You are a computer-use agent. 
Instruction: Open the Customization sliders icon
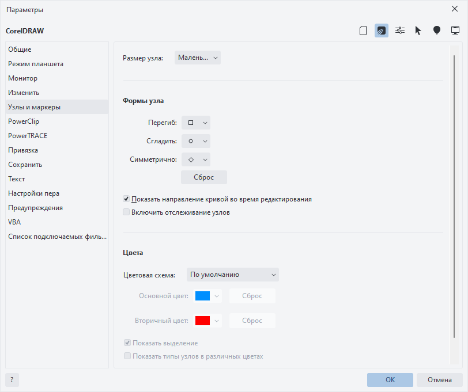tap(400, 31)
